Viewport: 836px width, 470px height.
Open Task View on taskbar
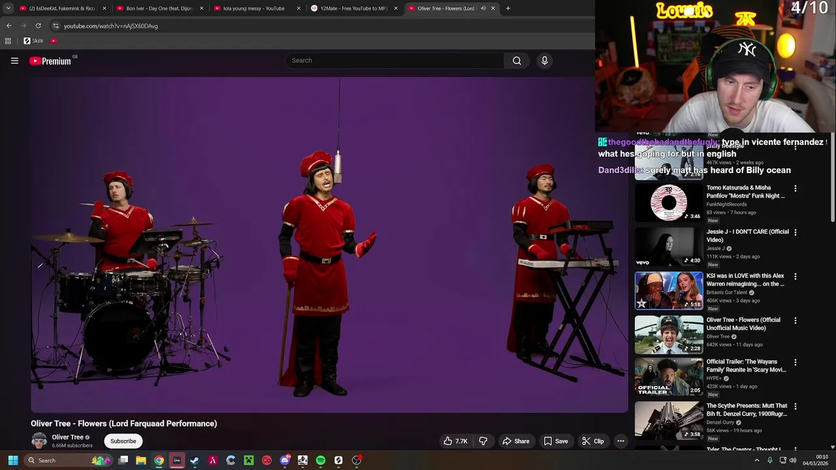(123, 460)
